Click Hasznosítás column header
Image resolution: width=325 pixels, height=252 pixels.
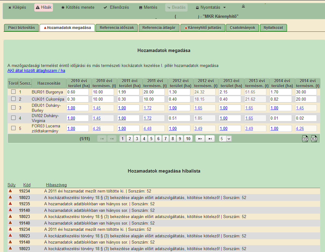(49, 83)
